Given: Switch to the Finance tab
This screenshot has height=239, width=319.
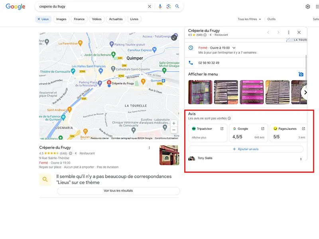Looking at the screenshot, I should click(79, 19).
